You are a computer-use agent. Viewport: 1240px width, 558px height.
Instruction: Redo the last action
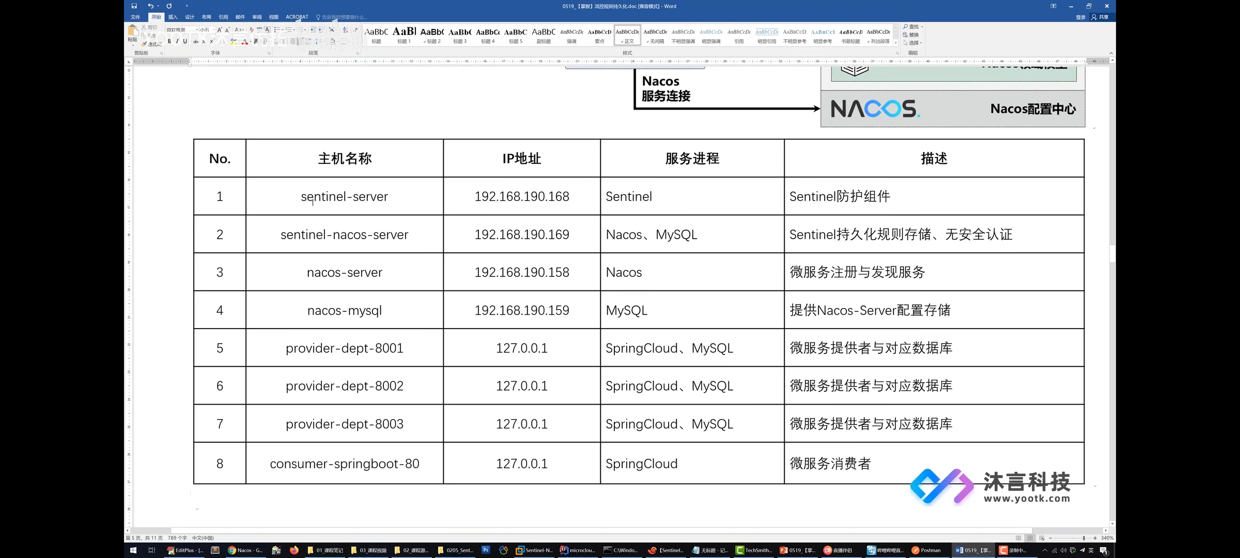169,6
